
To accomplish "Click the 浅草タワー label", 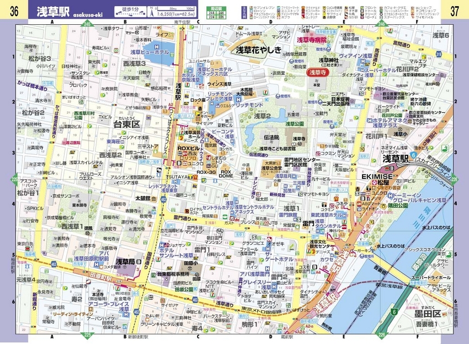I will (x=114, y=28).
